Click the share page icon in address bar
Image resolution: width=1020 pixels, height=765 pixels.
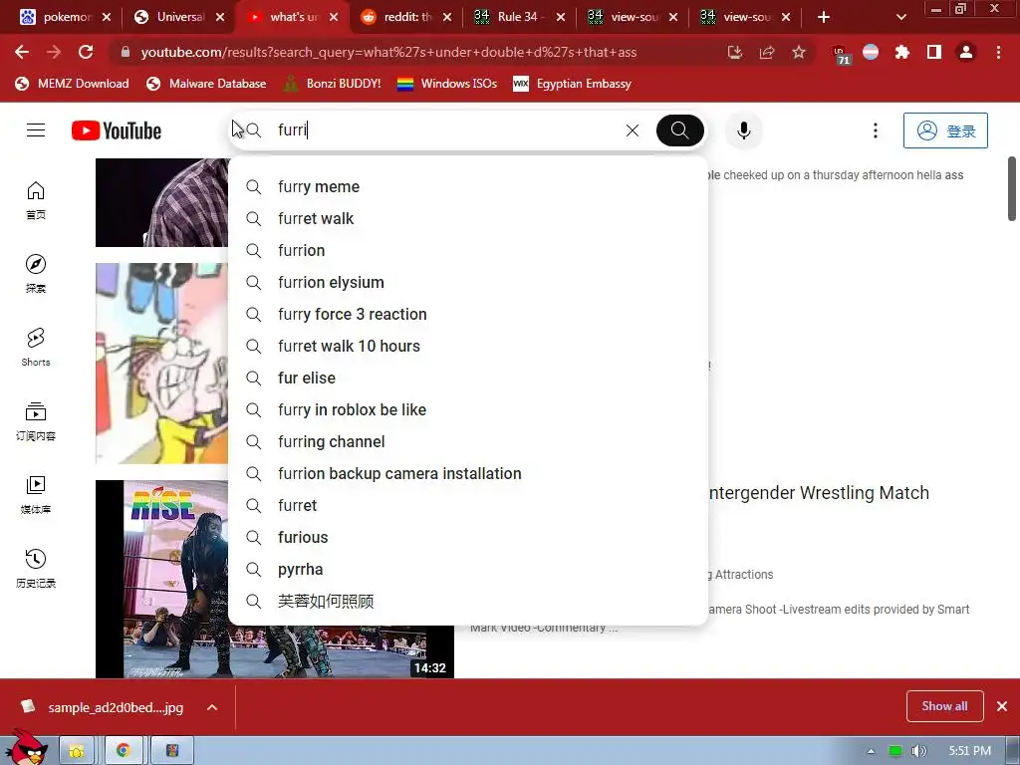(767, 52)
